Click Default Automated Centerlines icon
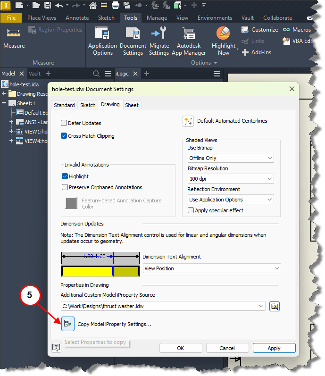The width and height of the screenshot is (325, 376). click(188, 121)
